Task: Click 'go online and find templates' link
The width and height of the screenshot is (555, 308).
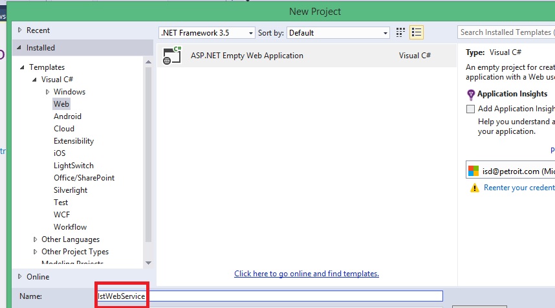Action: tap(307, 274)
